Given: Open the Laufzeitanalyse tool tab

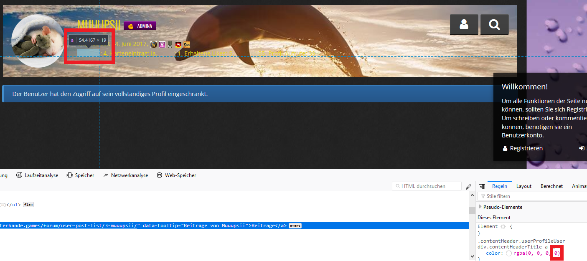Looking at the screenshot, I should pyautogui.click(x=37, y=175).
